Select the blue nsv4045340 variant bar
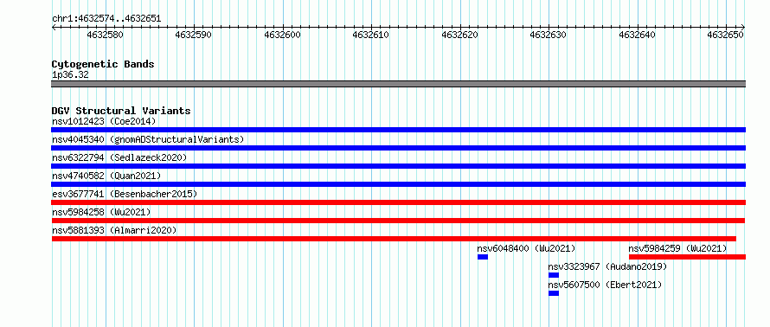770x327 pixels. [x=398, y=148]
